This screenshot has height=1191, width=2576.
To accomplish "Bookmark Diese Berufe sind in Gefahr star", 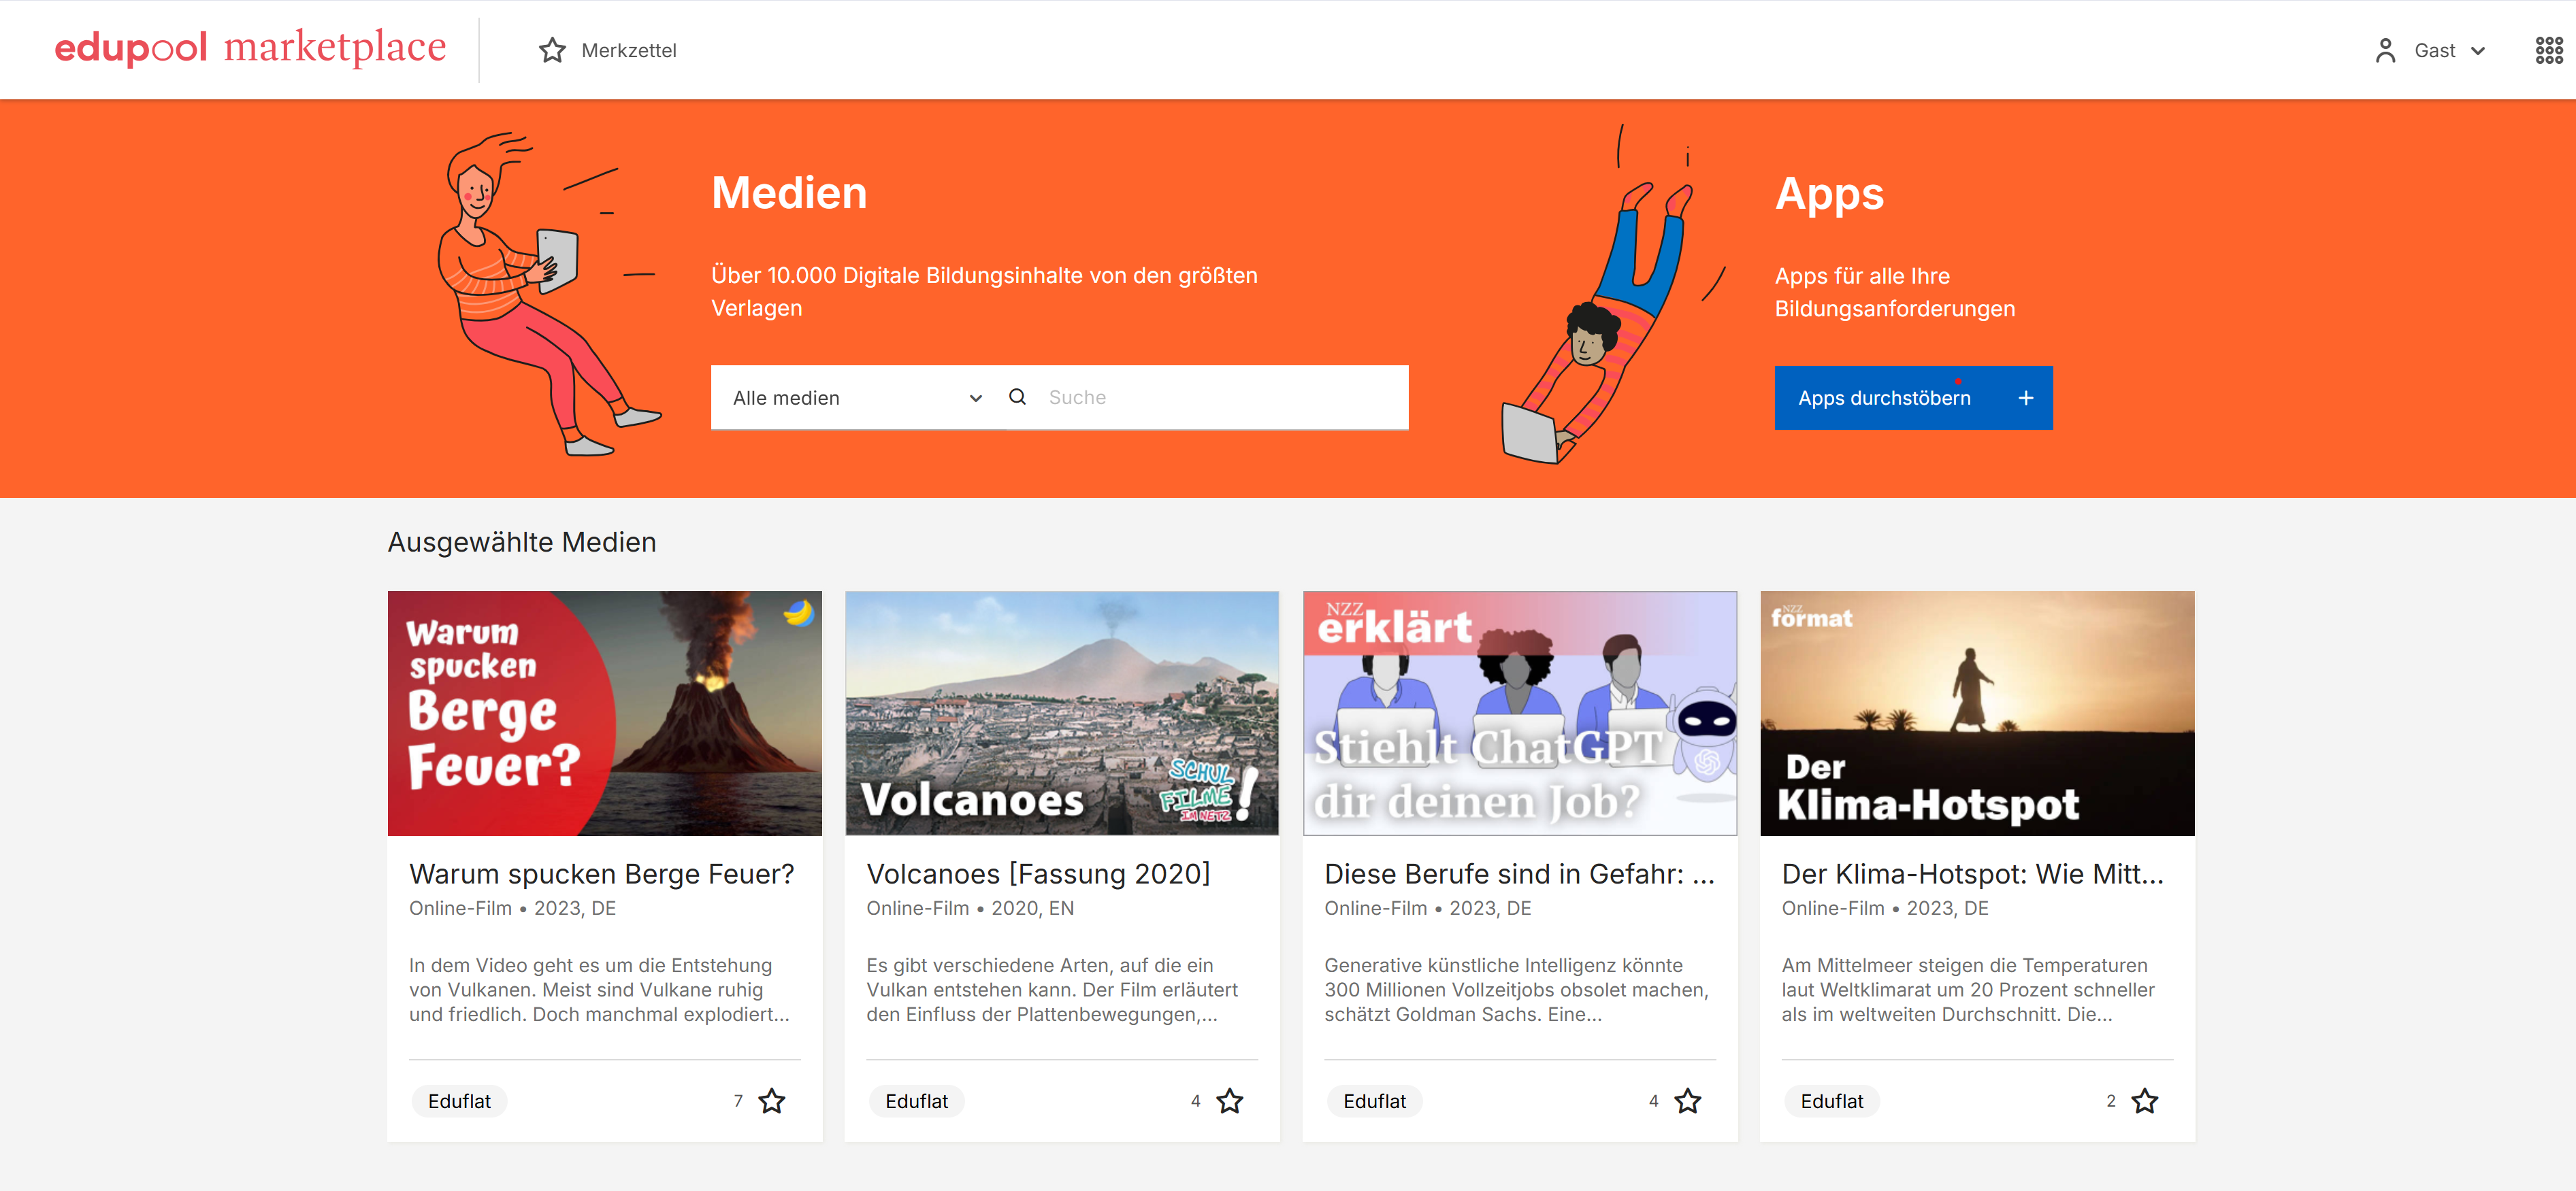I will click(x=1688, y=1101).
